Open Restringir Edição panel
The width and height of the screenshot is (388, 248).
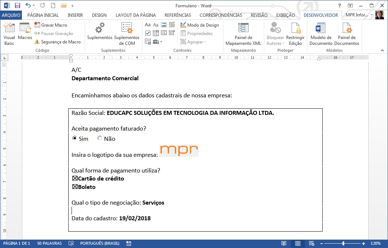click(296, 33)
